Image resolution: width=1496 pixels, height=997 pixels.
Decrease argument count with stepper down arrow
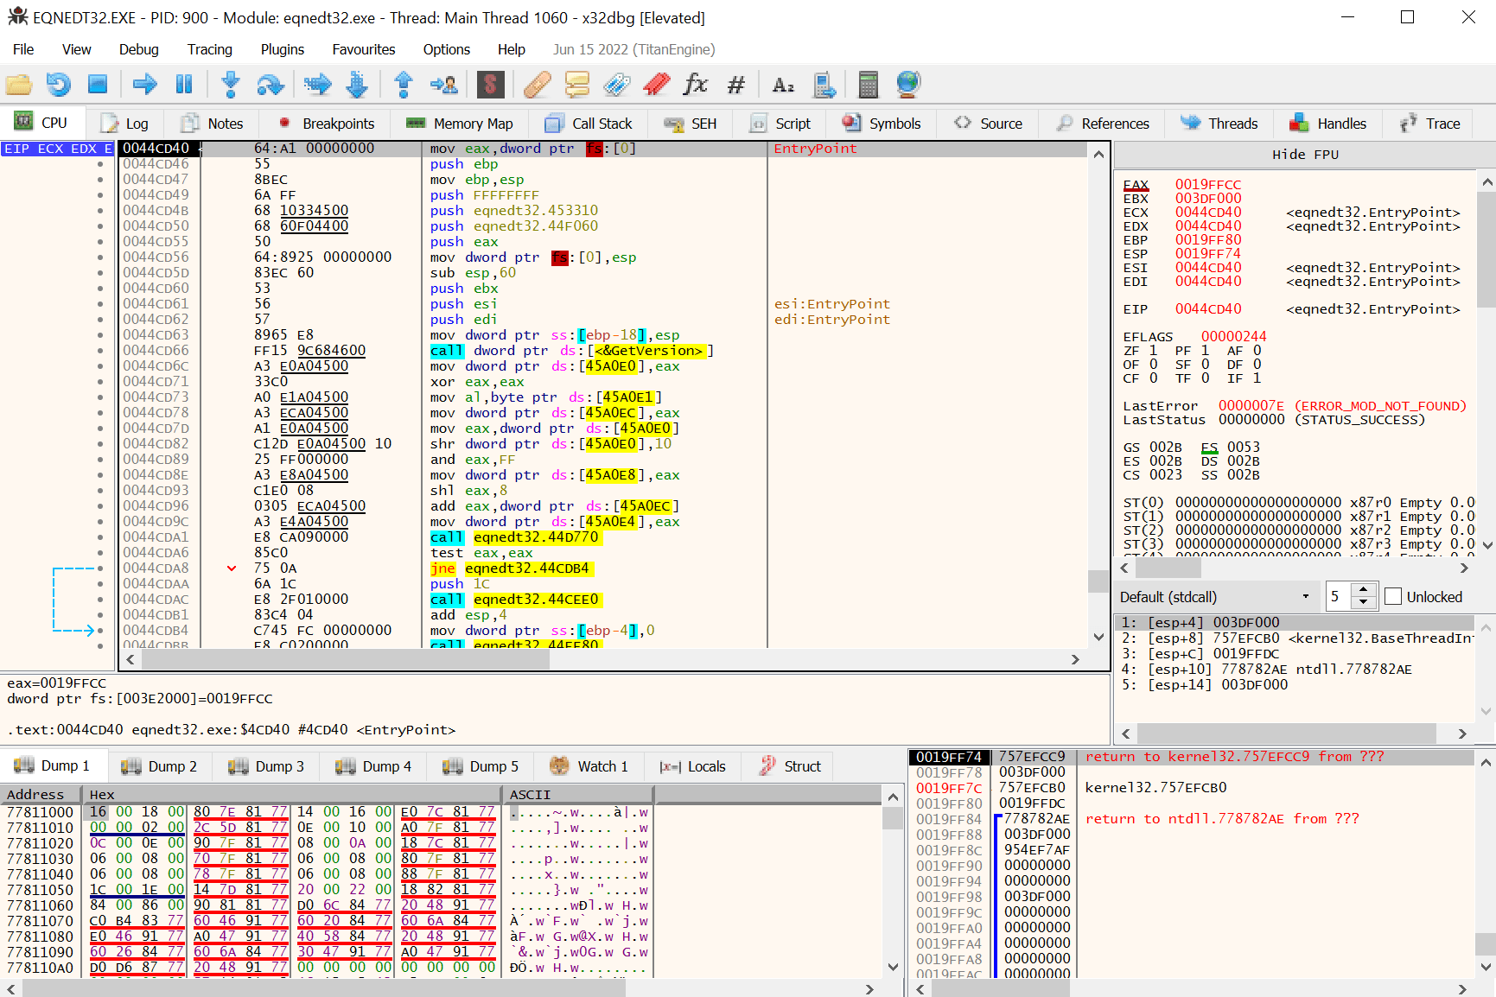(x=1364, y=603)
